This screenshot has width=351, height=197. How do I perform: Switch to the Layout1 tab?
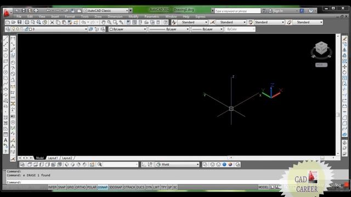tap(53, 158)
